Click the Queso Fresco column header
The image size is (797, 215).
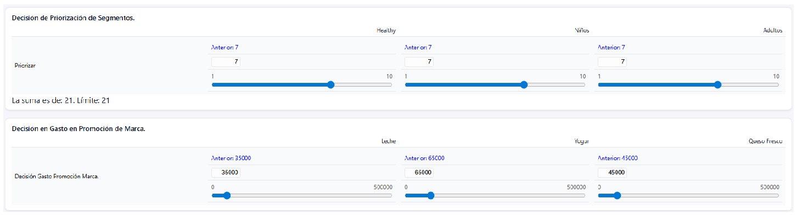(766, 141)
